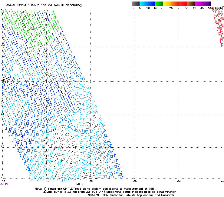The height and width of the screenshot is (197, 224).
Task: Click the legend scale value '5'
Action: (140, 8)
